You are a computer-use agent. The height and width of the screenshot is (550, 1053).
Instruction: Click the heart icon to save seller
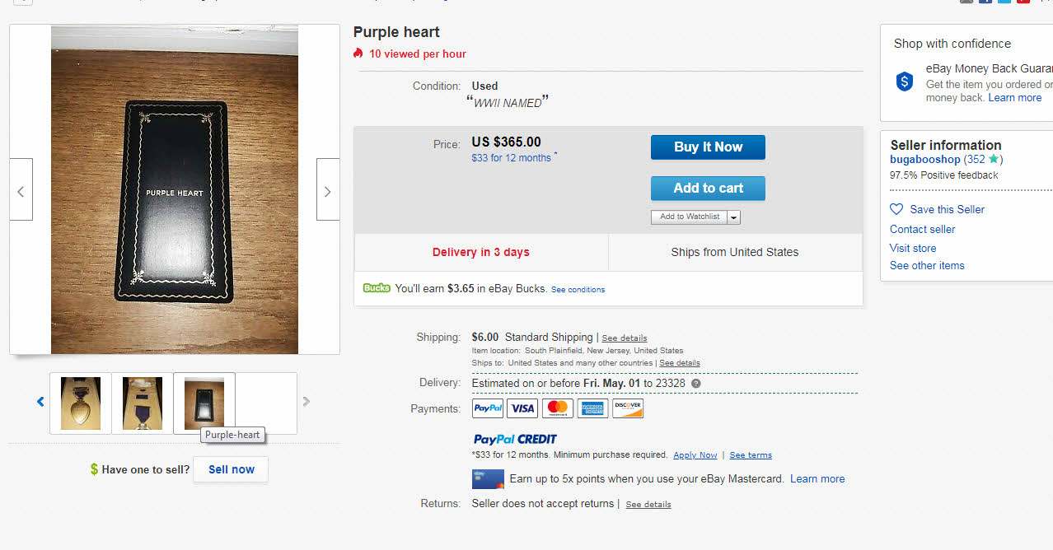(896, 209)
